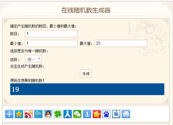Share to Renren icon
The height and width of the screenshot is (125, 173).
(68, 114)
